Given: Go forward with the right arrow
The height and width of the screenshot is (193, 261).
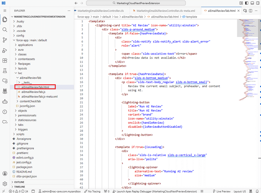Looking at the screenshot, I should (82, 3).
